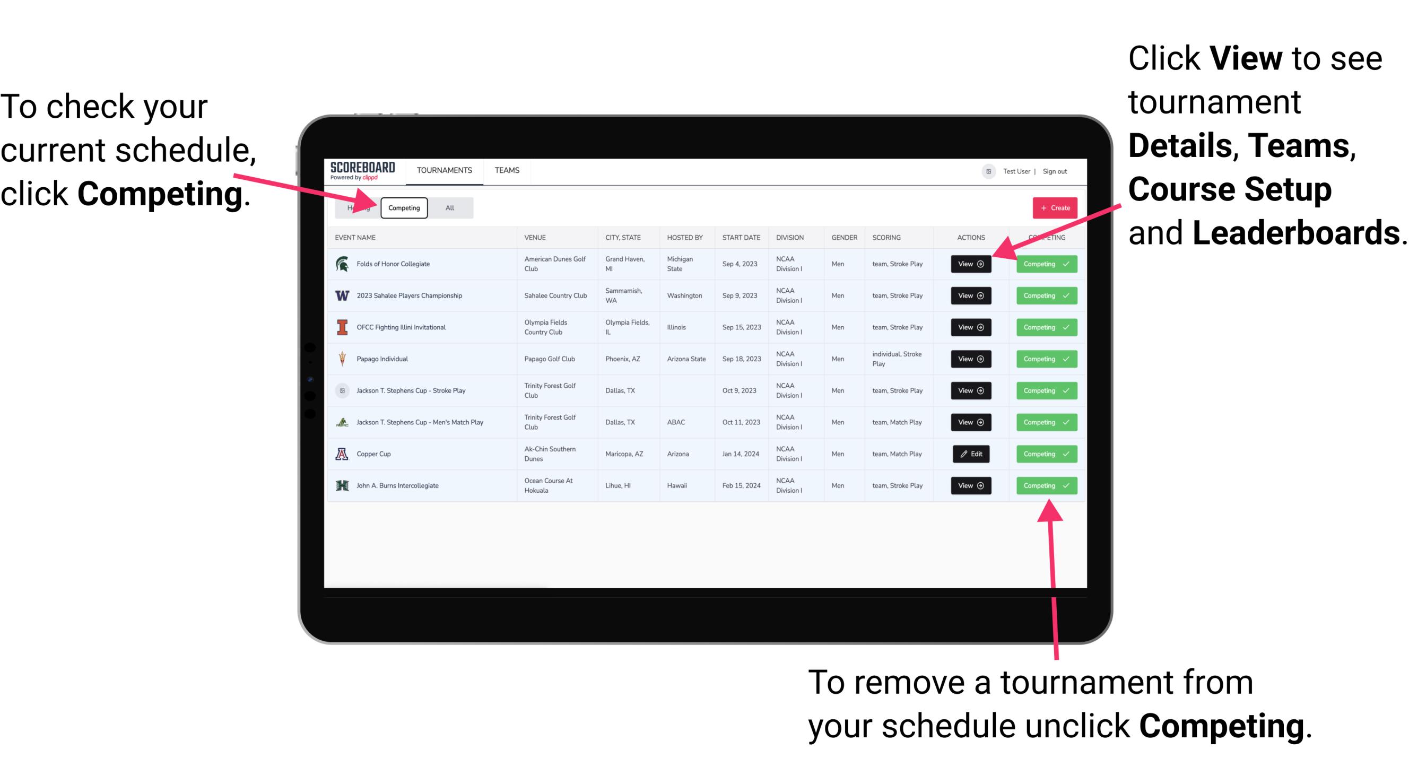Click the Scoreboard powered by clippd logo
Screen dimensions: 1409x758
[362, 171]
